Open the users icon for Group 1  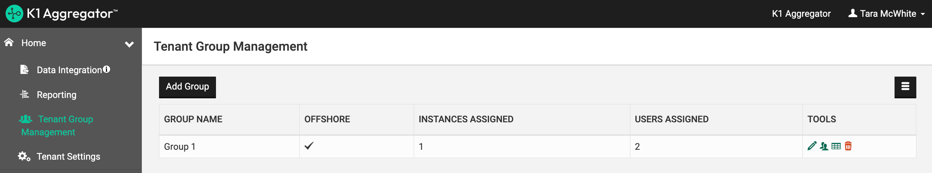click(x=824, y=146)
